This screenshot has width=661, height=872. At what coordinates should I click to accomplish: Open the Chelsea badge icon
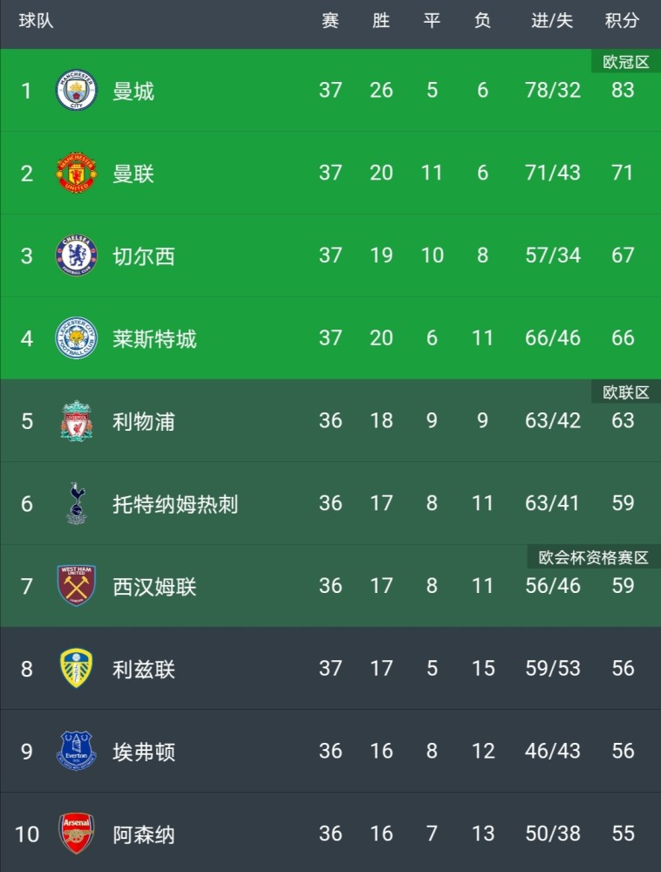[x=76, y=255]
